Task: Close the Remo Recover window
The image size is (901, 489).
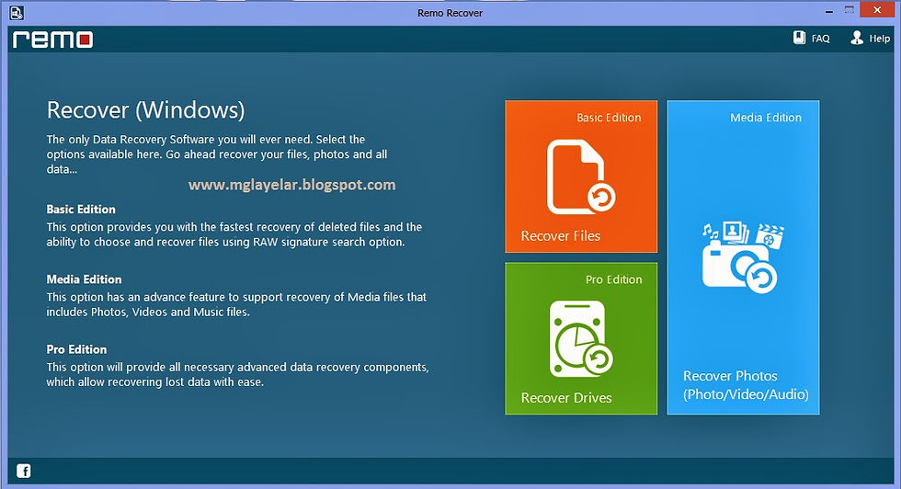Action: [877, 10]
